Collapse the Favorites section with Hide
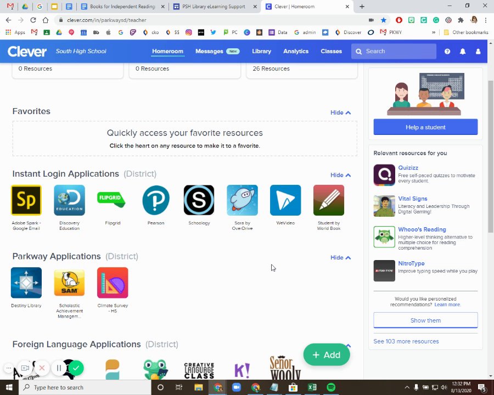The width and height of the screenshot is (494, 395). [340, 112]
